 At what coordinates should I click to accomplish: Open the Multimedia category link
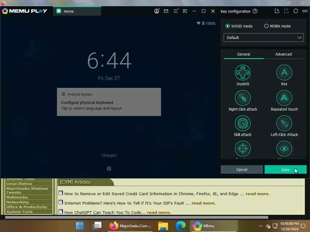point(17,197)
